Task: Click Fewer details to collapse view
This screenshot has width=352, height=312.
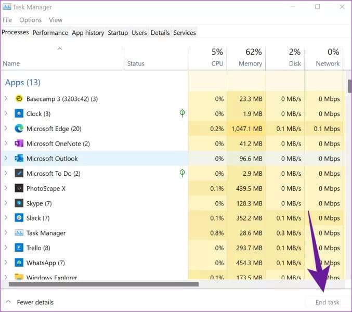Action: coord(30,302)
